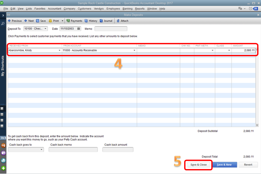The image size is (261, 174).
Task: Expand the chat icon dropdown arrow
Action: 245,9
